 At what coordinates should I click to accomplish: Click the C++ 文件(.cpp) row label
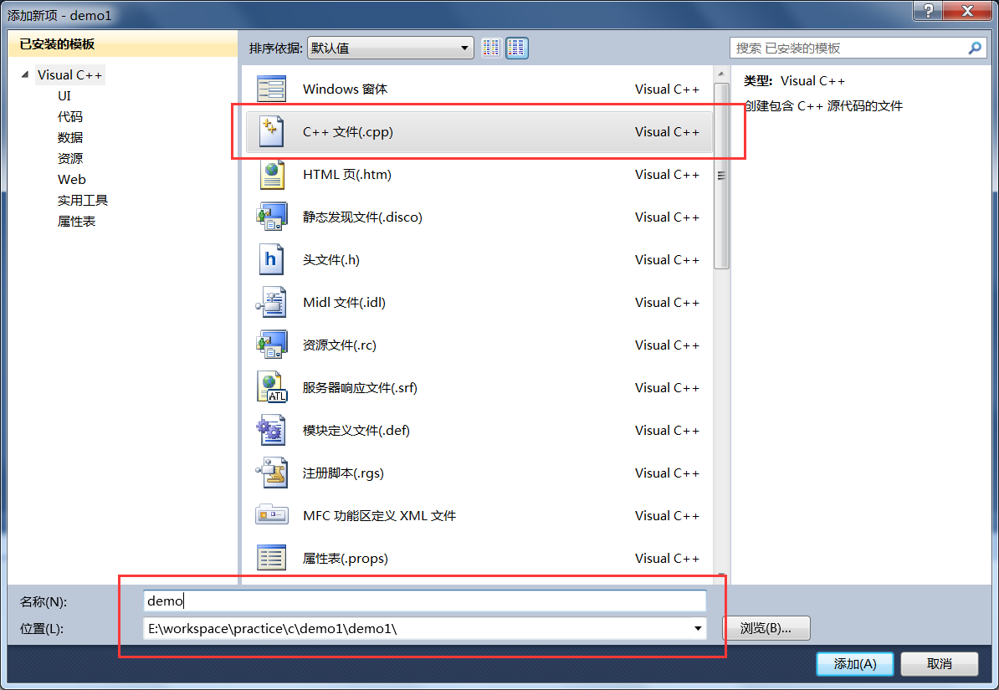point(348,132)
